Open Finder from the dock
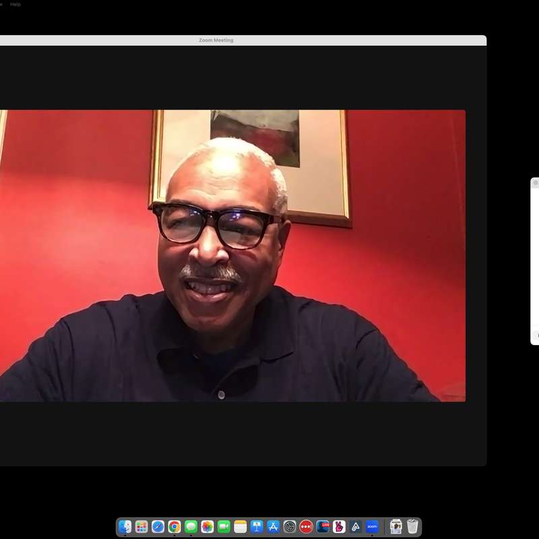This screenshot has height=539, width=539. pyautogui.click(x=125, y=527)
